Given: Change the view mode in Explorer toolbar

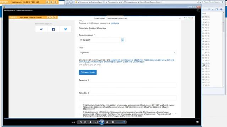Looking at the screenshot, I should tap(209, 9).
